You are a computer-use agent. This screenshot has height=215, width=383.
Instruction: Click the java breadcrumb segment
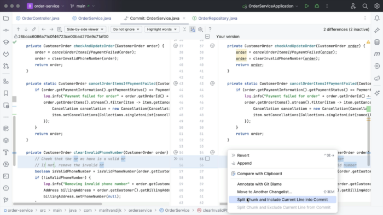[x=73, y=211]
